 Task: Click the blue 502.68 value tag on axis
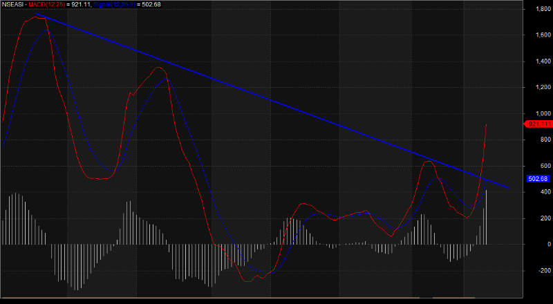click(538, 179)
